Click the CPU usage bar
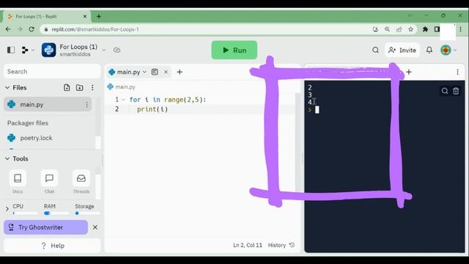The image size is (469, 264). [25, 213]
